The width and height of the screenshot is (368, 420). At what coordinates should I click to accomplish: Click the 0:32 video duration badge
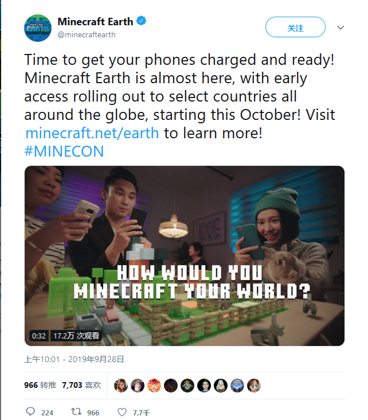[39, 336]
